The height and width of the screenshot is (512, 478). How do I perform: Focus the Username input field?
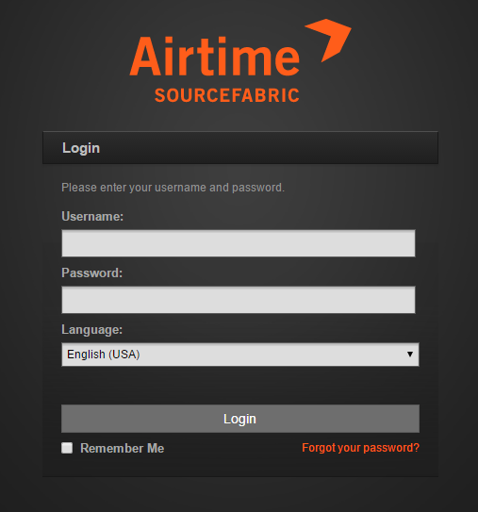(x=239, y=243)
